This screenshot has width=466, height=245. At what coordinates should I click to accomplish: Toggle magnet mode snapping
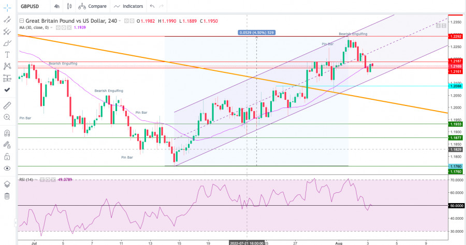[x=7, y=133]
